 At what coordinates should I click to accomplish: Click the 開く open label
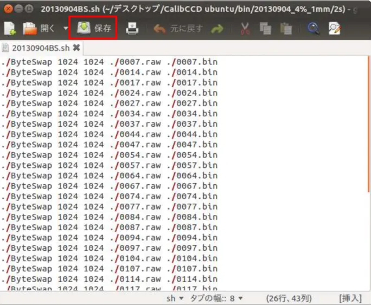(x=47, y=28)
